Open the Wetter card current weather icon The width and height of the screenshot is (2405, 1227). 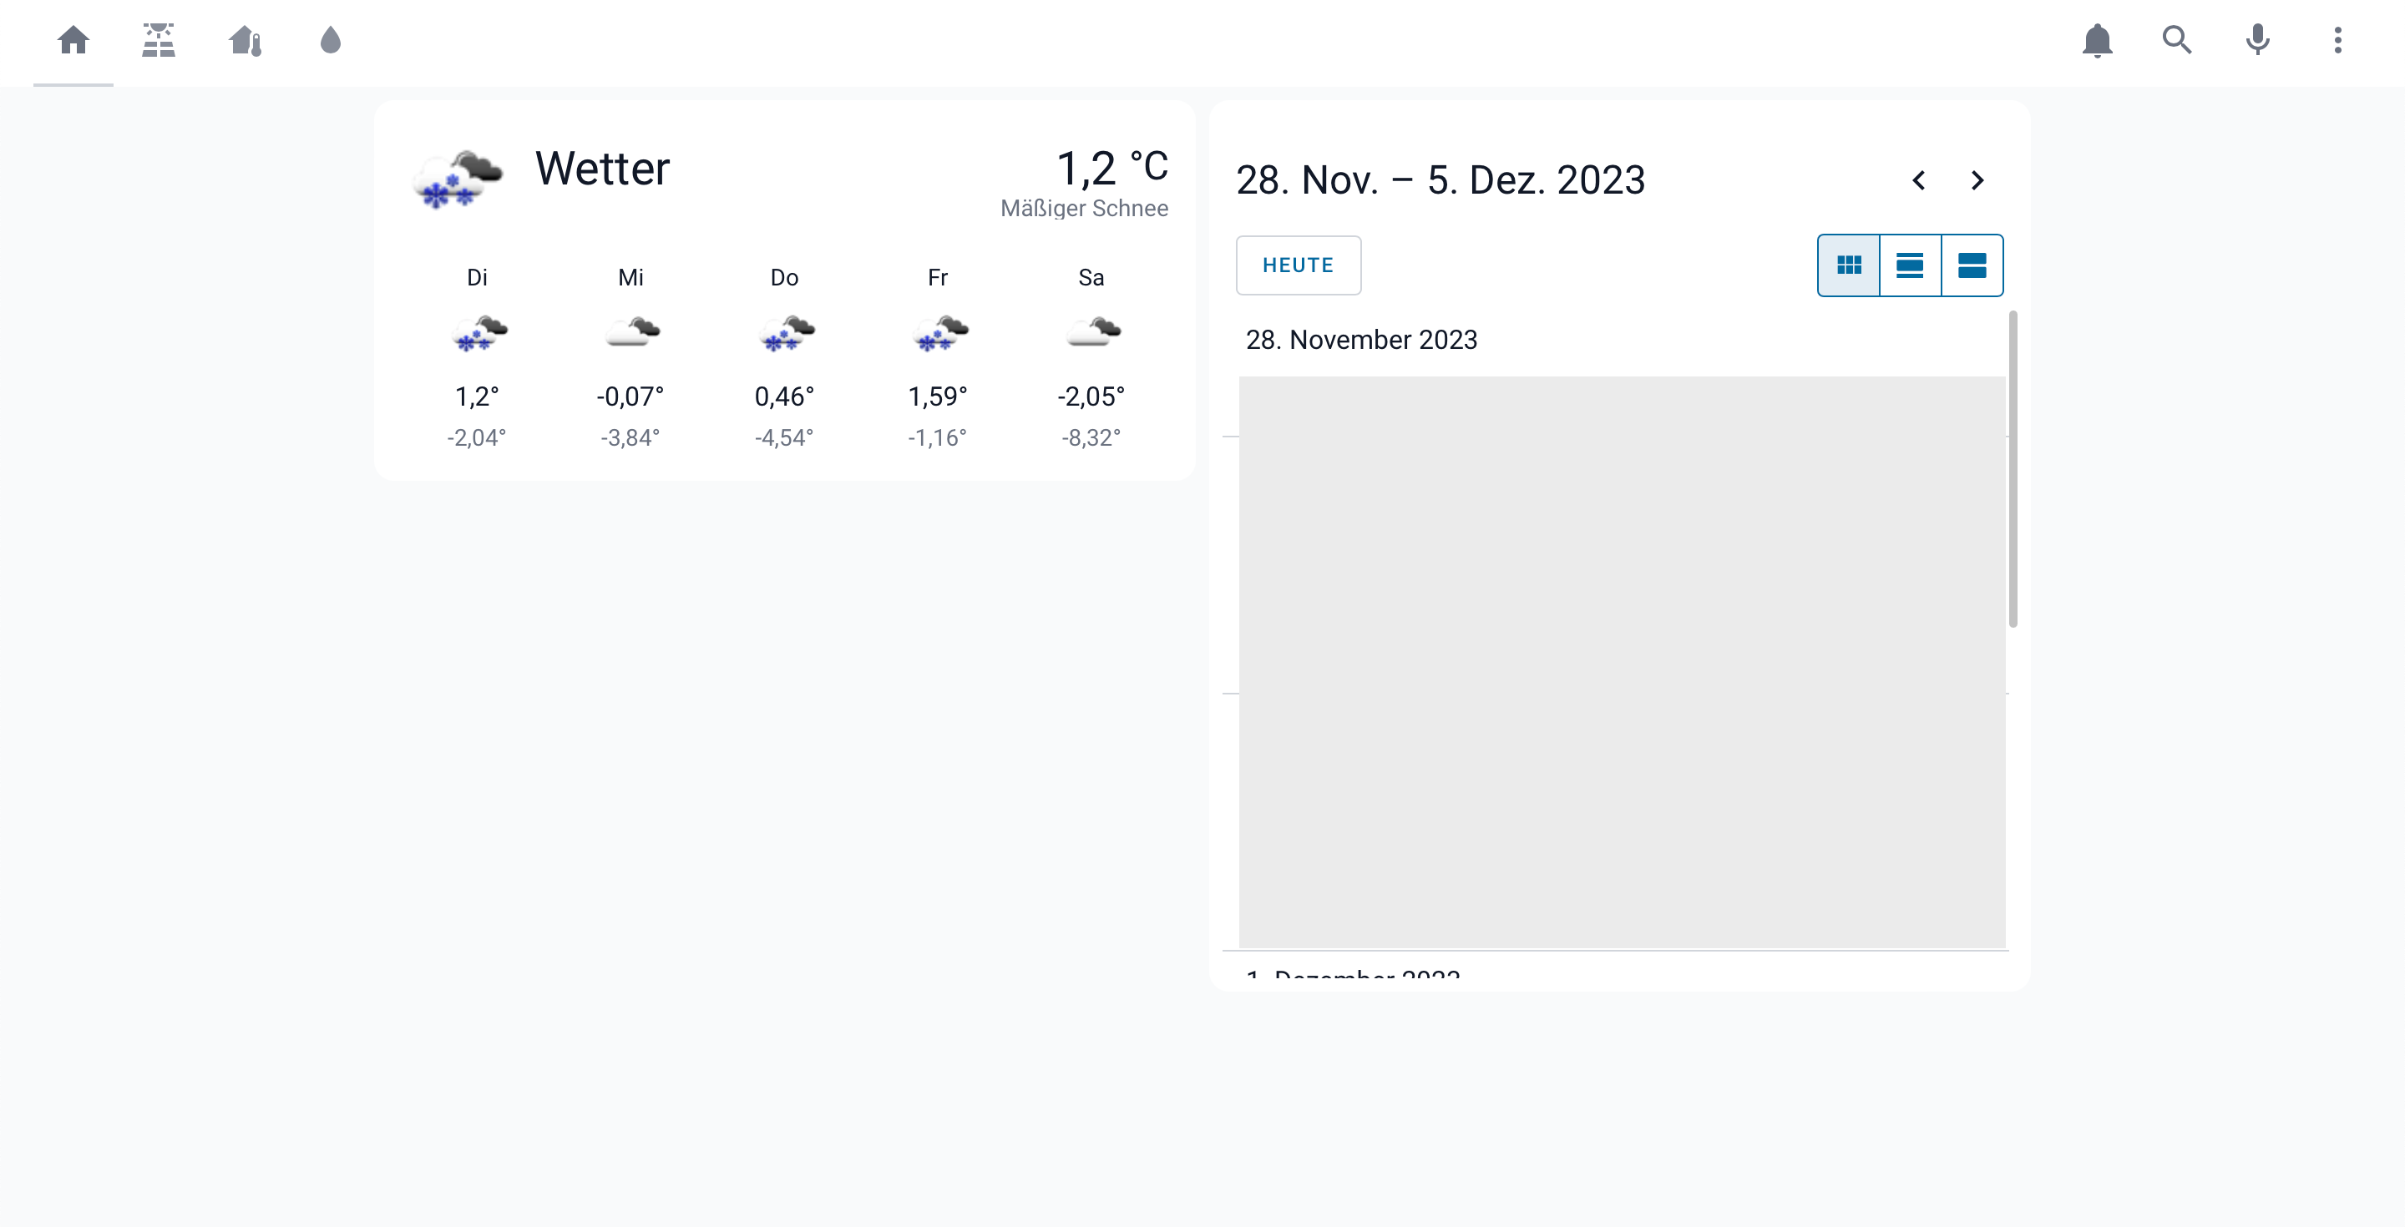tap(458, 177)
